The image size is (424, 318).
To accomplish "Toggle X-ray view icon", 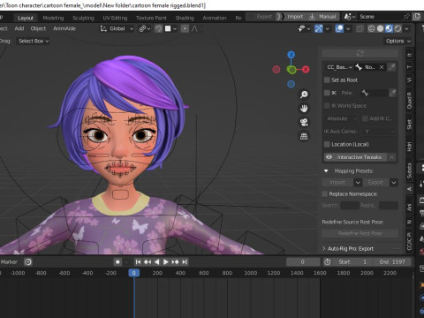I will [360, 28].
